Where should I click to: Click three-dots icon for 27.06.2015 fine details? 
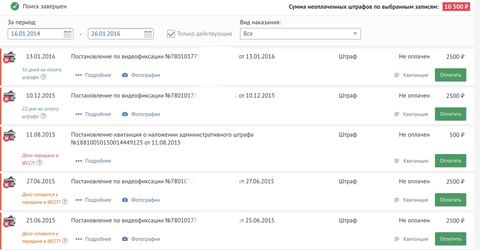78,200
